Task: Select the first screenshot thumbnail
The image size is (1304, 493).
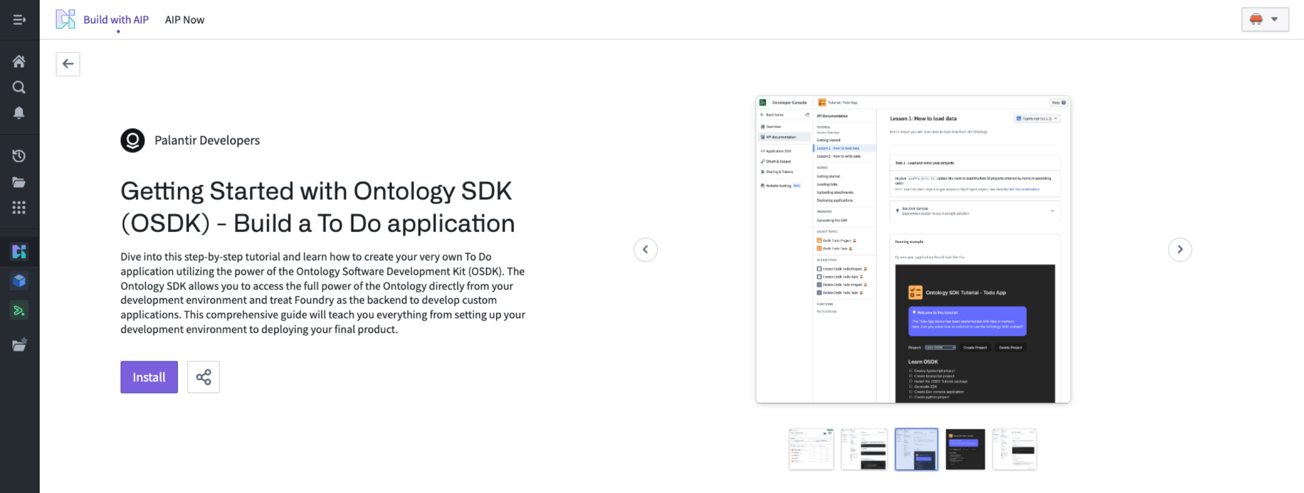Action: [811, 449]
